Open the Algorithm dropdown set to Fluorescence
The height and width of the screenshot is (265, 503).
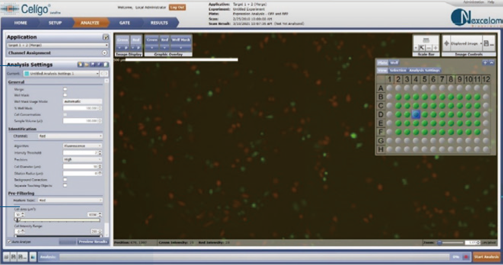point(82,146)
